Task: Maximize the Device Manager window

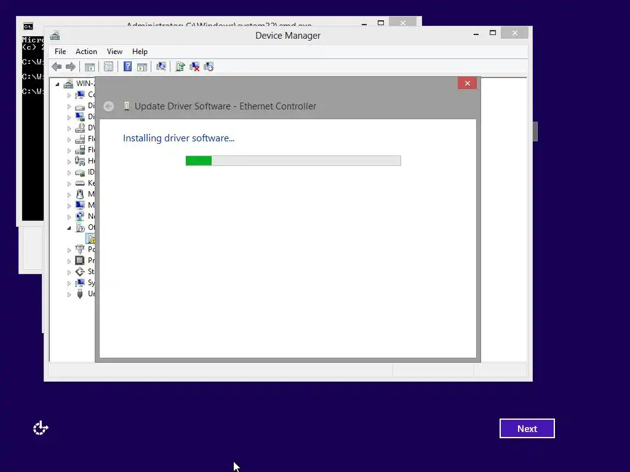Action: (493, 33)
